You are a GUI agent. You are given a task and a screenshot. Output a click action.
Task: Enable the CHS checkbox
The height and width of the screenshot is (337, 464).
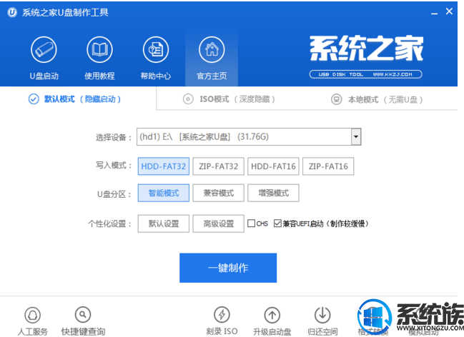click(x=251, y=223)
